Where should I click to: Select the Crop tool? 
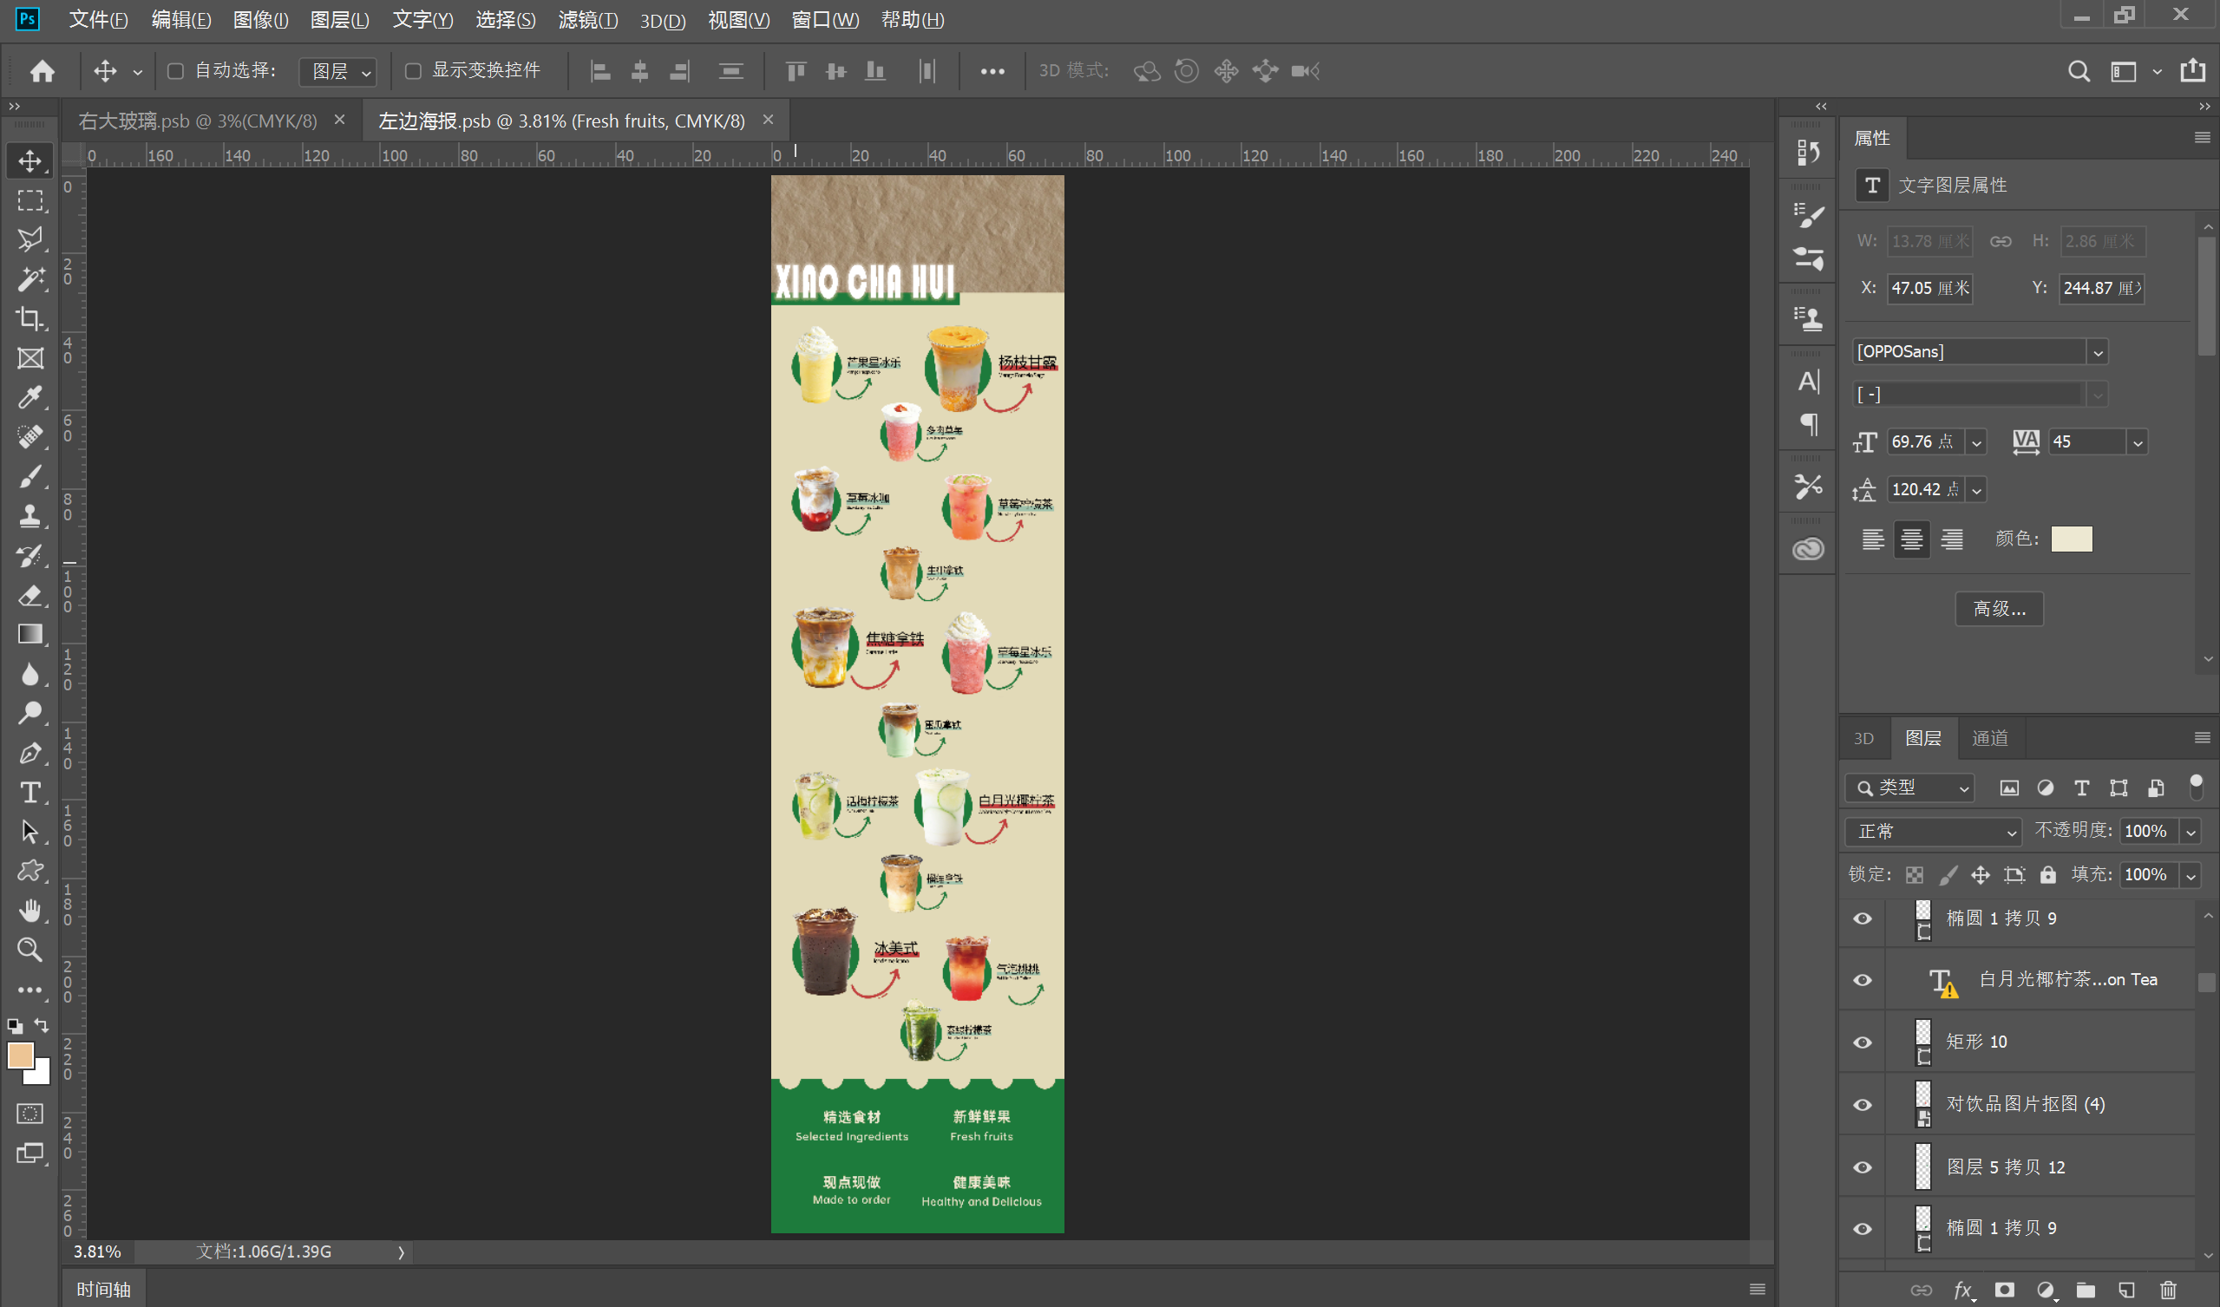30,318
